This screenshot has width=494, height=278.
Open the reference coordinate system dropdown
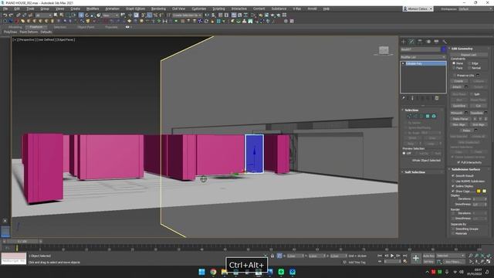pos(110,15)
